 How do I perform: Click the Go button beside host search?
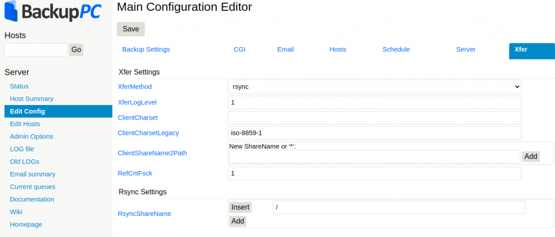pos(76,50)
